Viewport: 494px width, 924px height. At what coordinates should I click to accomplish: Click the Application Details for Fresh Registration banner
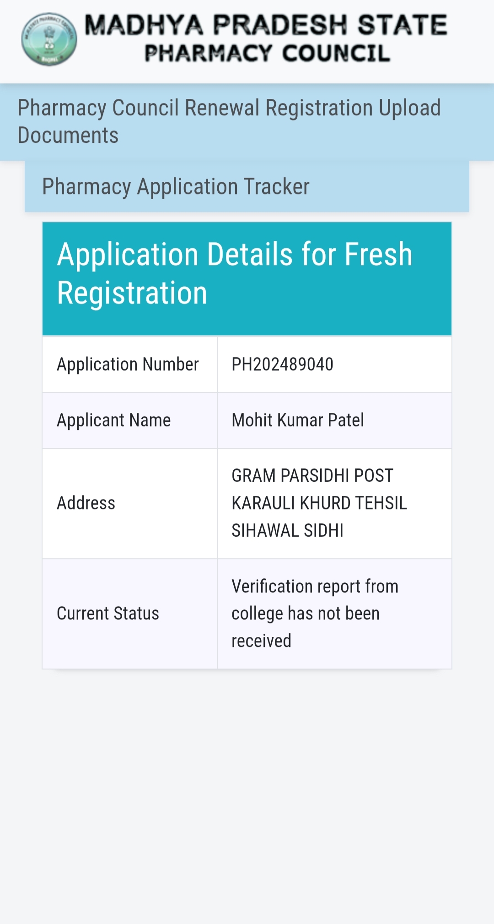click(247, 279)
